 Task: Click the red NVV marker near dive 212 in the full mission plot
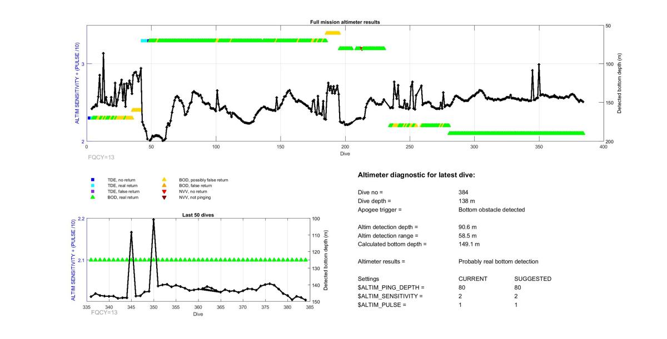point(361,49)
